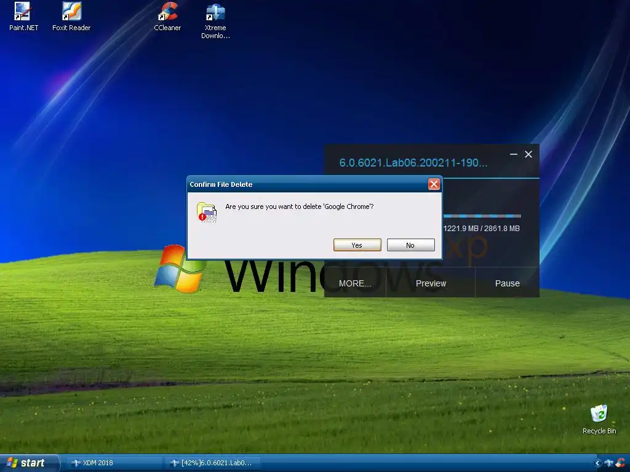The width and height of the screenshot is (630, 472).
Task: Click MORE... in the download window
Action: tap(355, 283)
